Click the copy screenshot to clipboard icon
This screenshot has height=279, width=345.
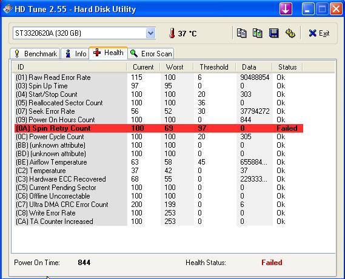258,33
